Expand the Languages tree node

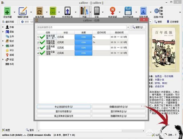click(x=3, y=32)
